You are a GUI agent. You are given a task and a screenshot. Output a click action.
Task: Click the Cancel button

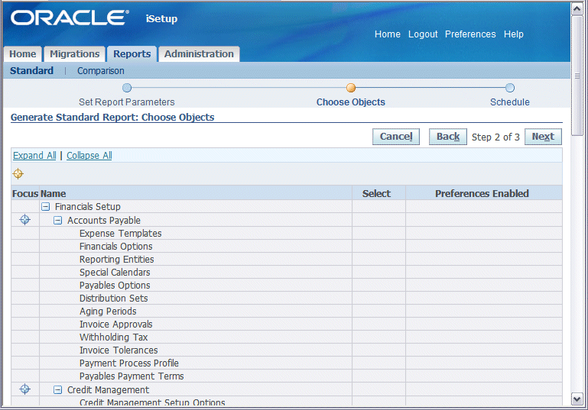coord(396,137)
